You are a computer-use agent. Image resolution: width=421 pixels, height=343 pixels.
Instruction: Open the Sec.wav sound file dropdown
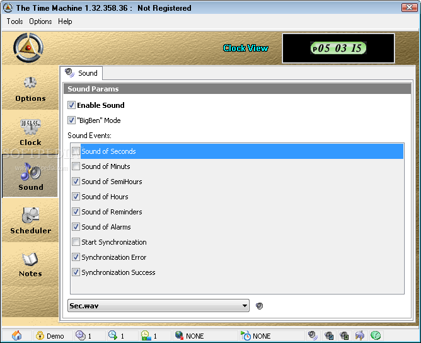(x=158, y=306)
